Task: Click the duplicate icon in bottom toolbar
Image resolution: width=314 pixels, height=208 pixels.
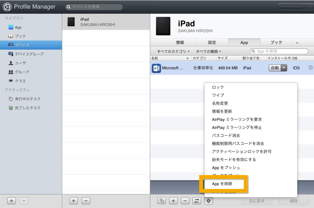Action: [x=162, y=201]
